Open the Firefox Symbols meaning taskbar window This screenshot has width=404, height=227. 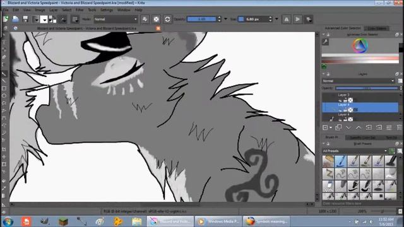266,221
